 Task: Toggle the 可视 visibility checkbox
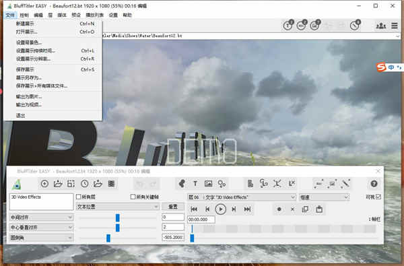click(x=378, y=197)
